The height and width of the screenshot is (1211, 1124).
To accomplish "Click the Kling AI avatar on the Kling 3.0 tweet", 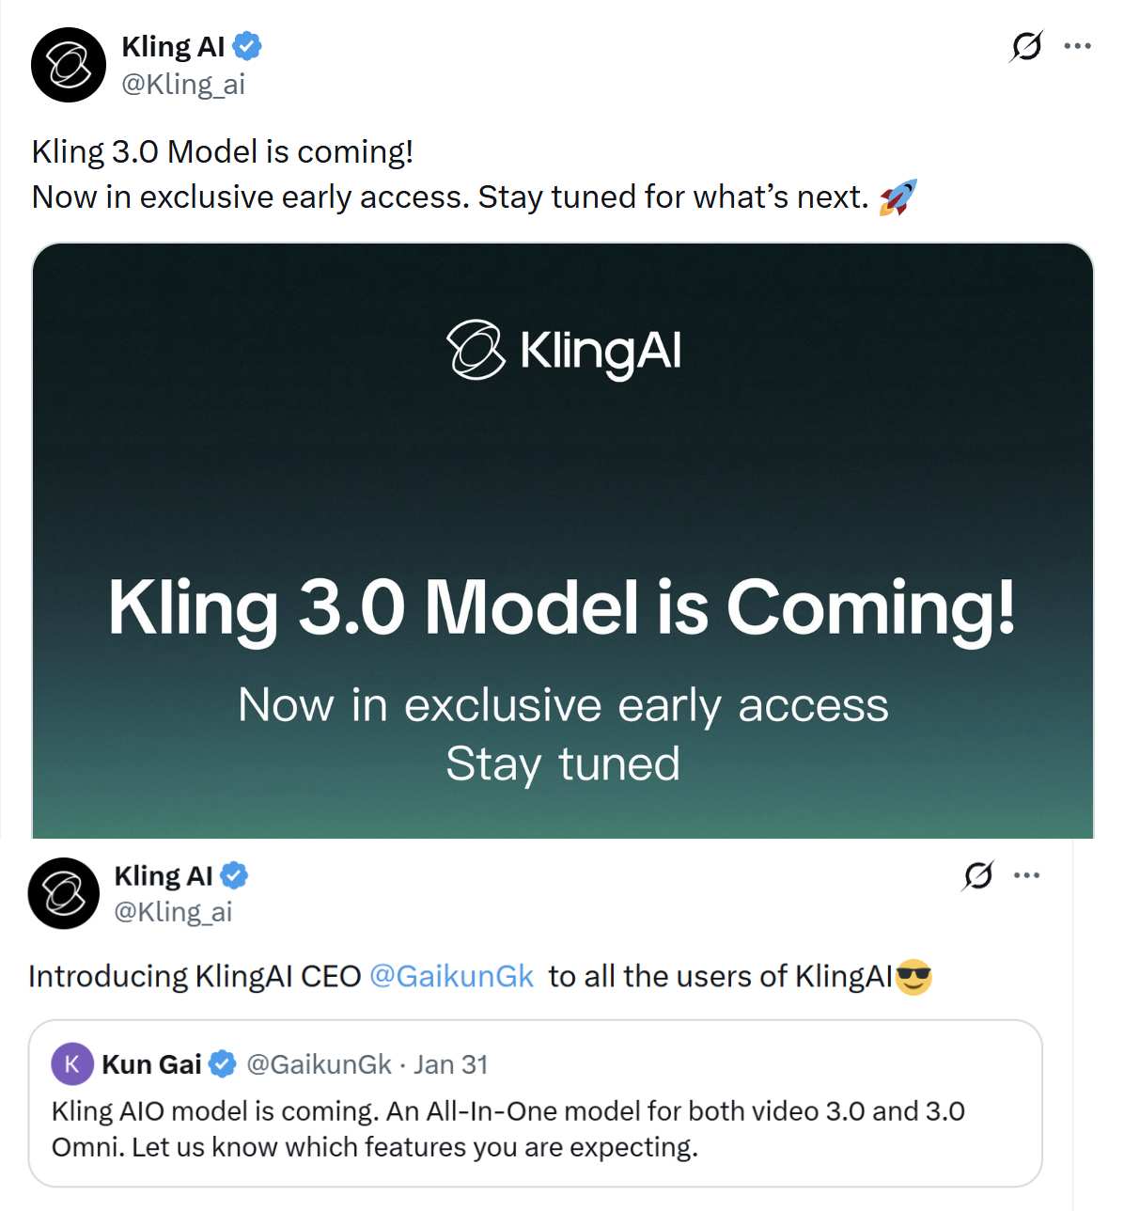I will 69,65.
